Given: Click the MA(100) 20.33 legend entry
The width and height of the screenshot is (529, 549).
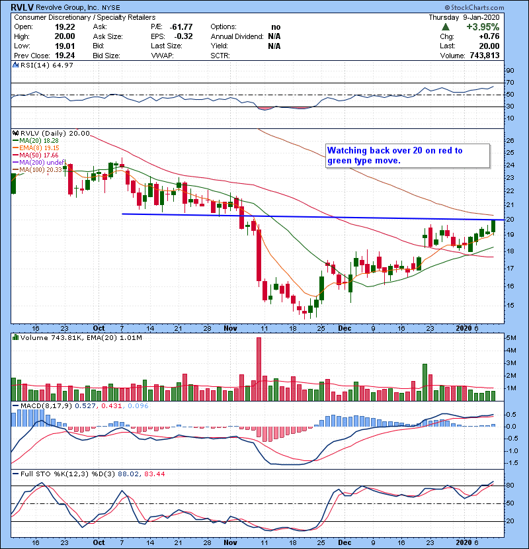Looking at the screenshot, I should coord(40,170).
